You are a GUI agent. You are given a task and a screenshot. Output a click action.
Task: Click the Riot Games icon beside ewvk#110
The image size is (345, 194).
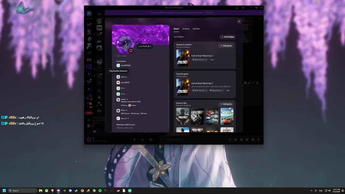click(x=118, y=82)
